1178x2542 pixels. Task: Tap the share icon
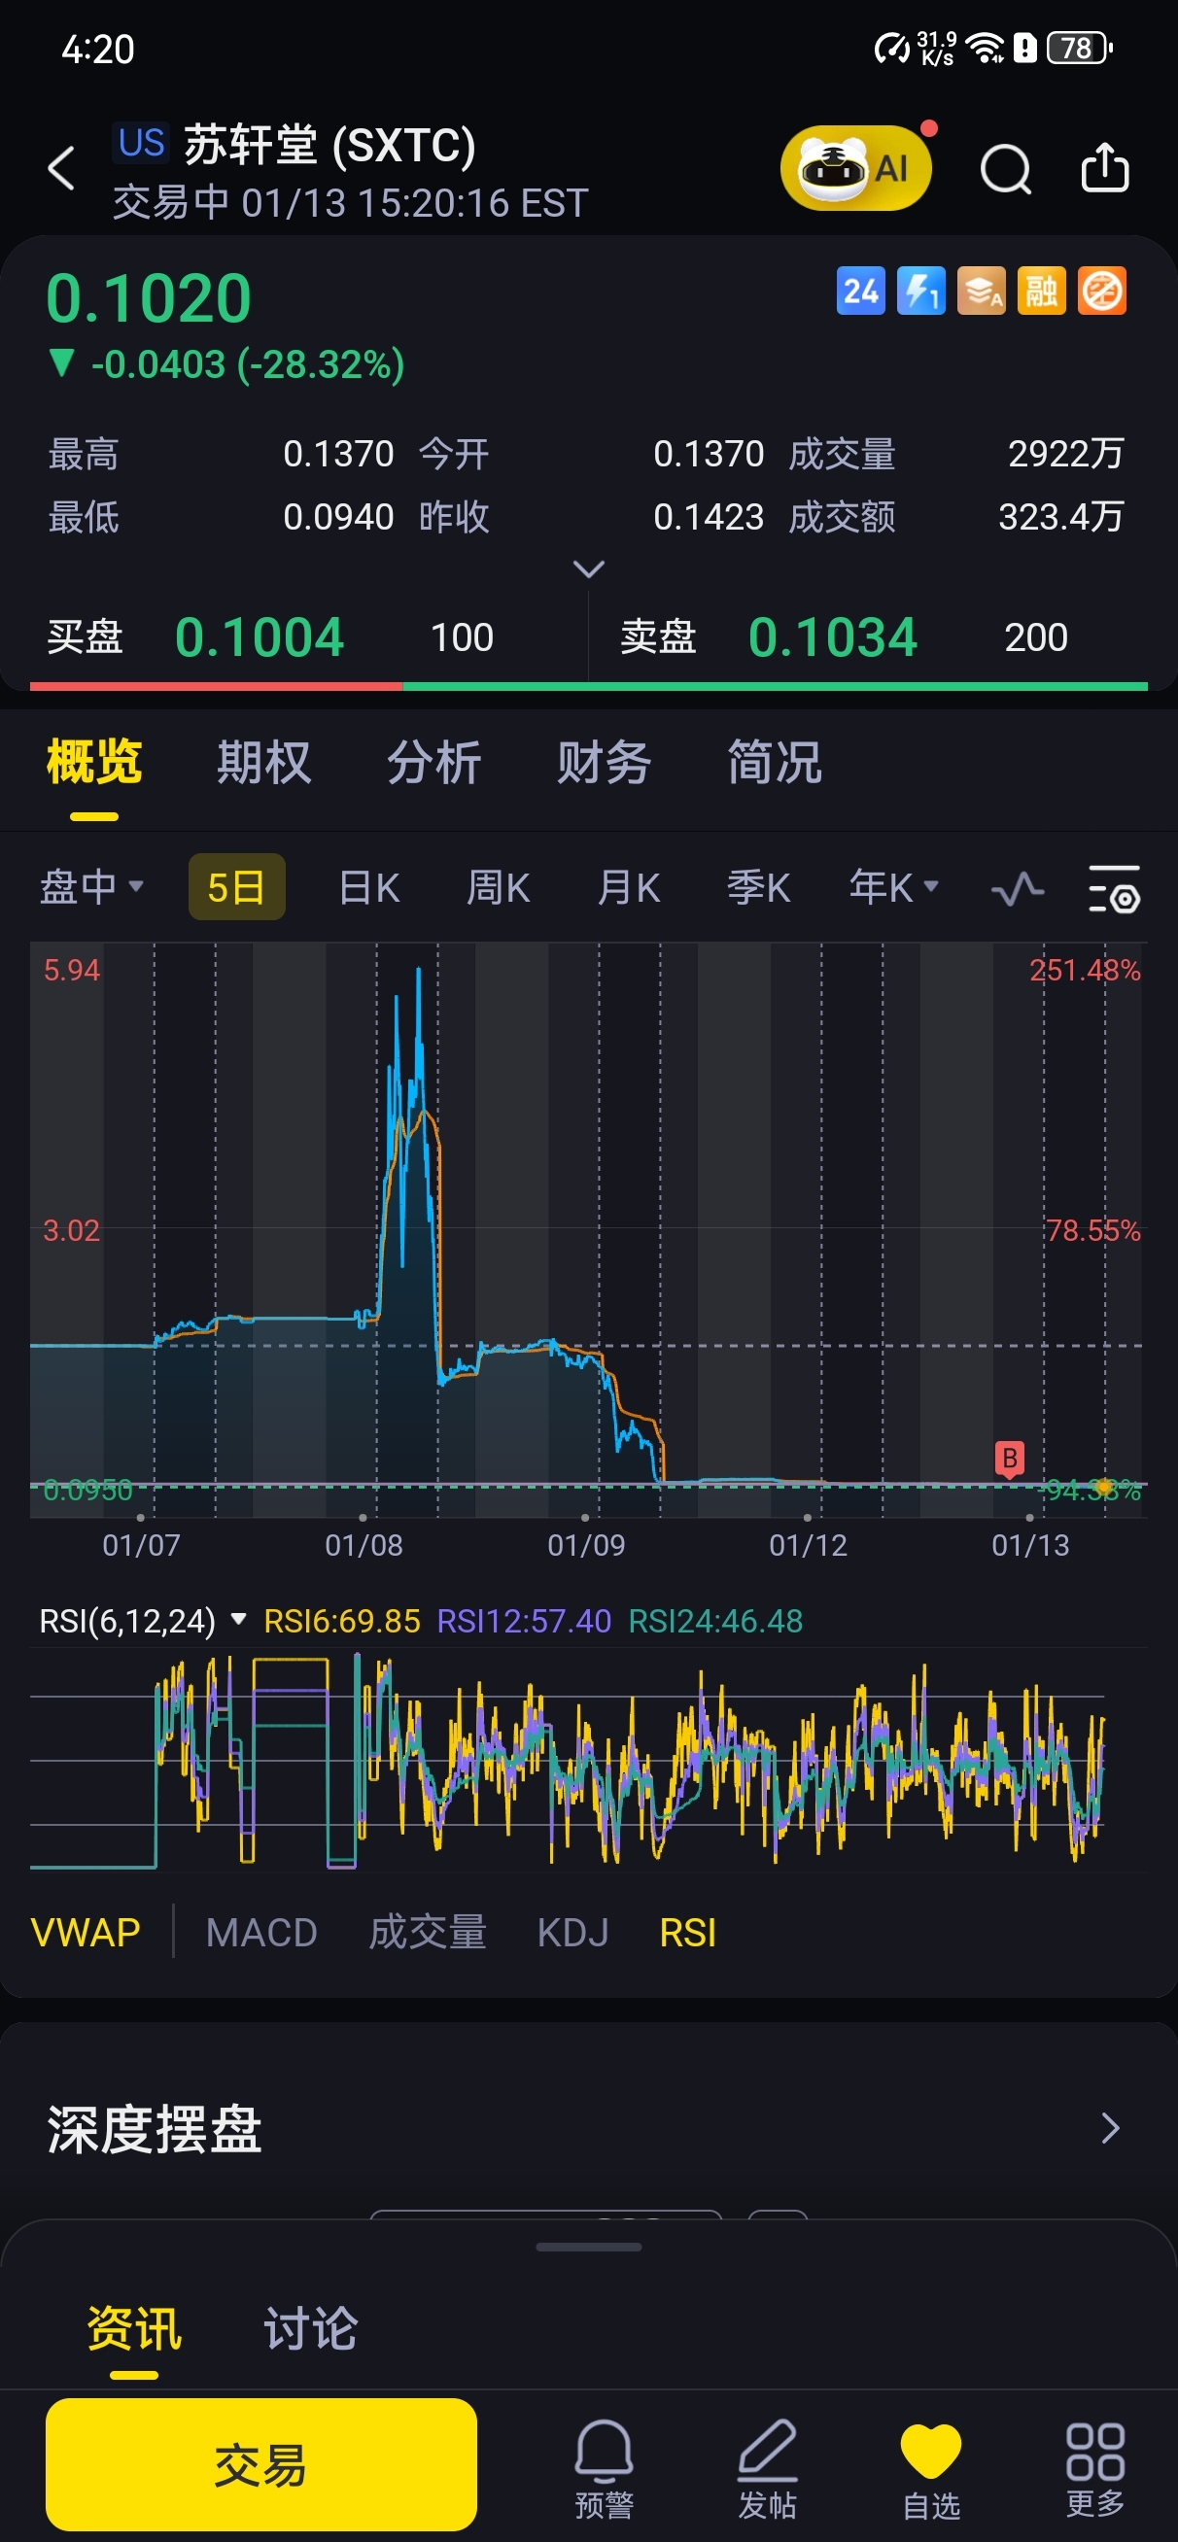click(1104, 166)
